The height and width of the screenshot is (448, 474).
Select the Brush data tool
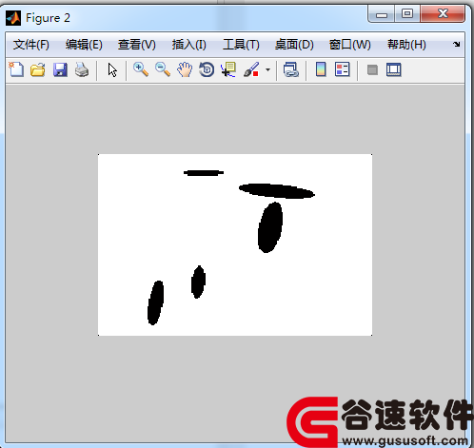point(251,69)
